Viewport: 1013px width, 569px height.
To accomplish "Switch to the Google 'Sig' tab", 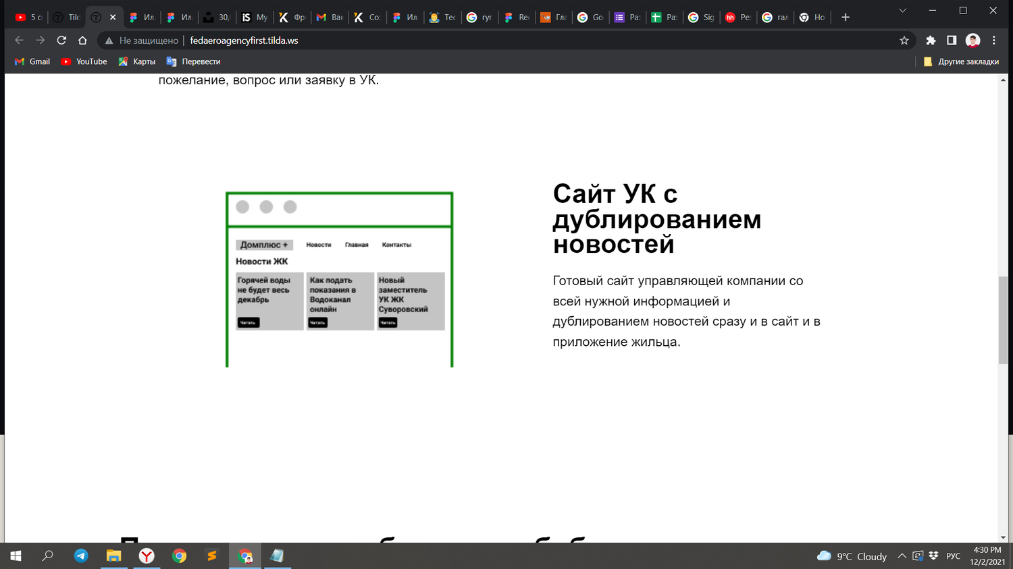I will coord(701,18).
